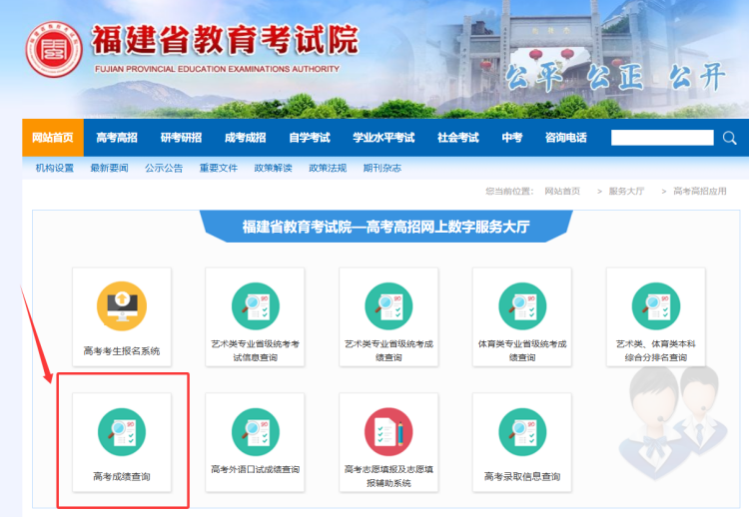Click the 艺术类专业省级统考考试信息查询 icon
The image size is (749, 517).
[x=255, y=306]
